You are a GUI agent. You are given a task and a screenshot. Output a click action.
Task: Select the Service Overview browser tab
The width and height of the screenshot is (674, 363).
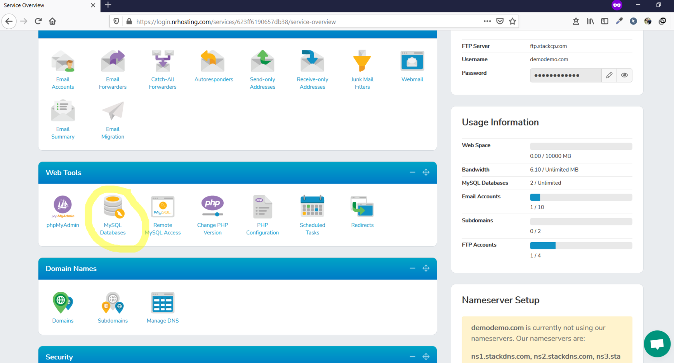pos(43,5)
